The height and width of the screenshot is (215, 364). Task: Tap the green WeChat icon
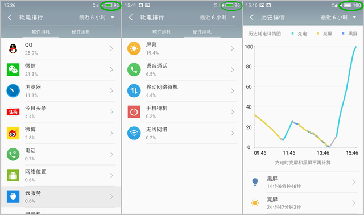(13, 69)
